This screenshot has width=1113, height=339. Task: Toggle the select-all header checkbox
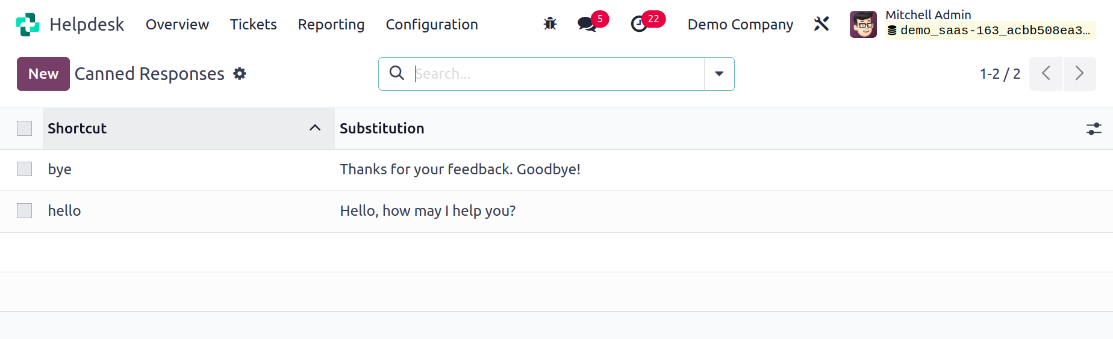click(x=25, y=128)
